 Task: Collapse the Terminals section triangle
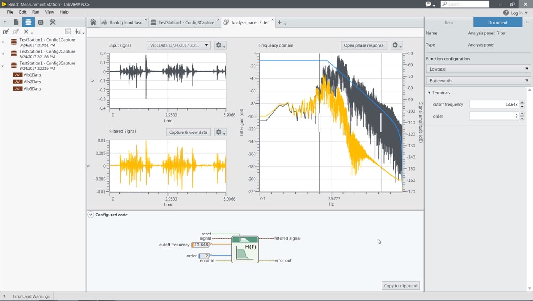point(429,93)
